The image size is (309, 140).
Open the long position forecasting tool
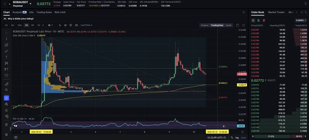click(6, 69)
